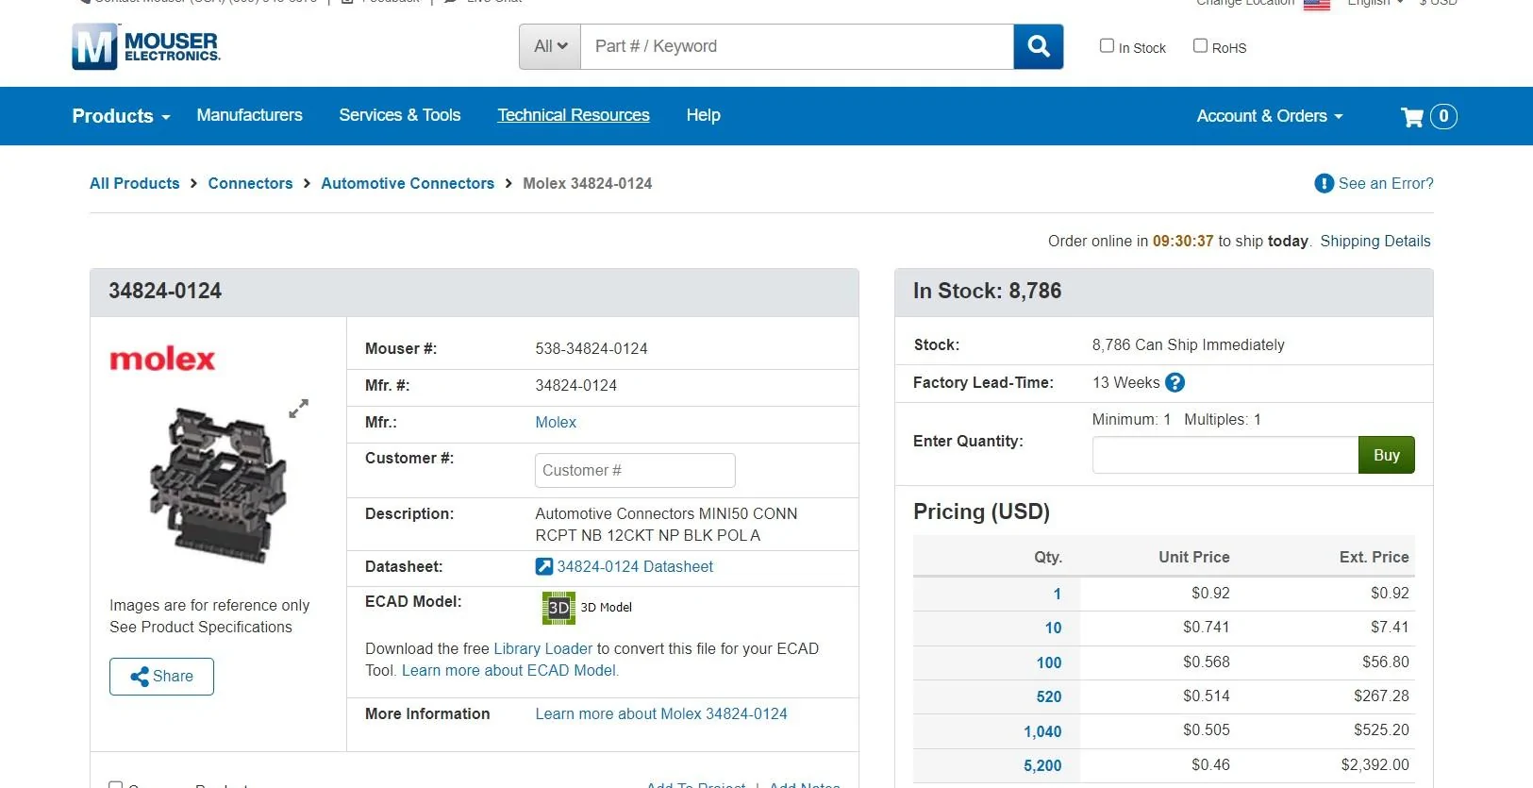Go to Automotive Connectors breadcrumb
Screen dimensions: 1533x788
pyautogui.click(x=408, y=183)
